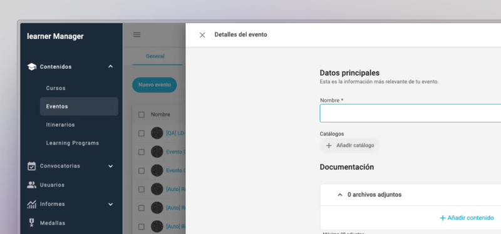The image size is (501, 234).
Task: Open Itinerarios in the sidebar
Action: tap(60, 125)
